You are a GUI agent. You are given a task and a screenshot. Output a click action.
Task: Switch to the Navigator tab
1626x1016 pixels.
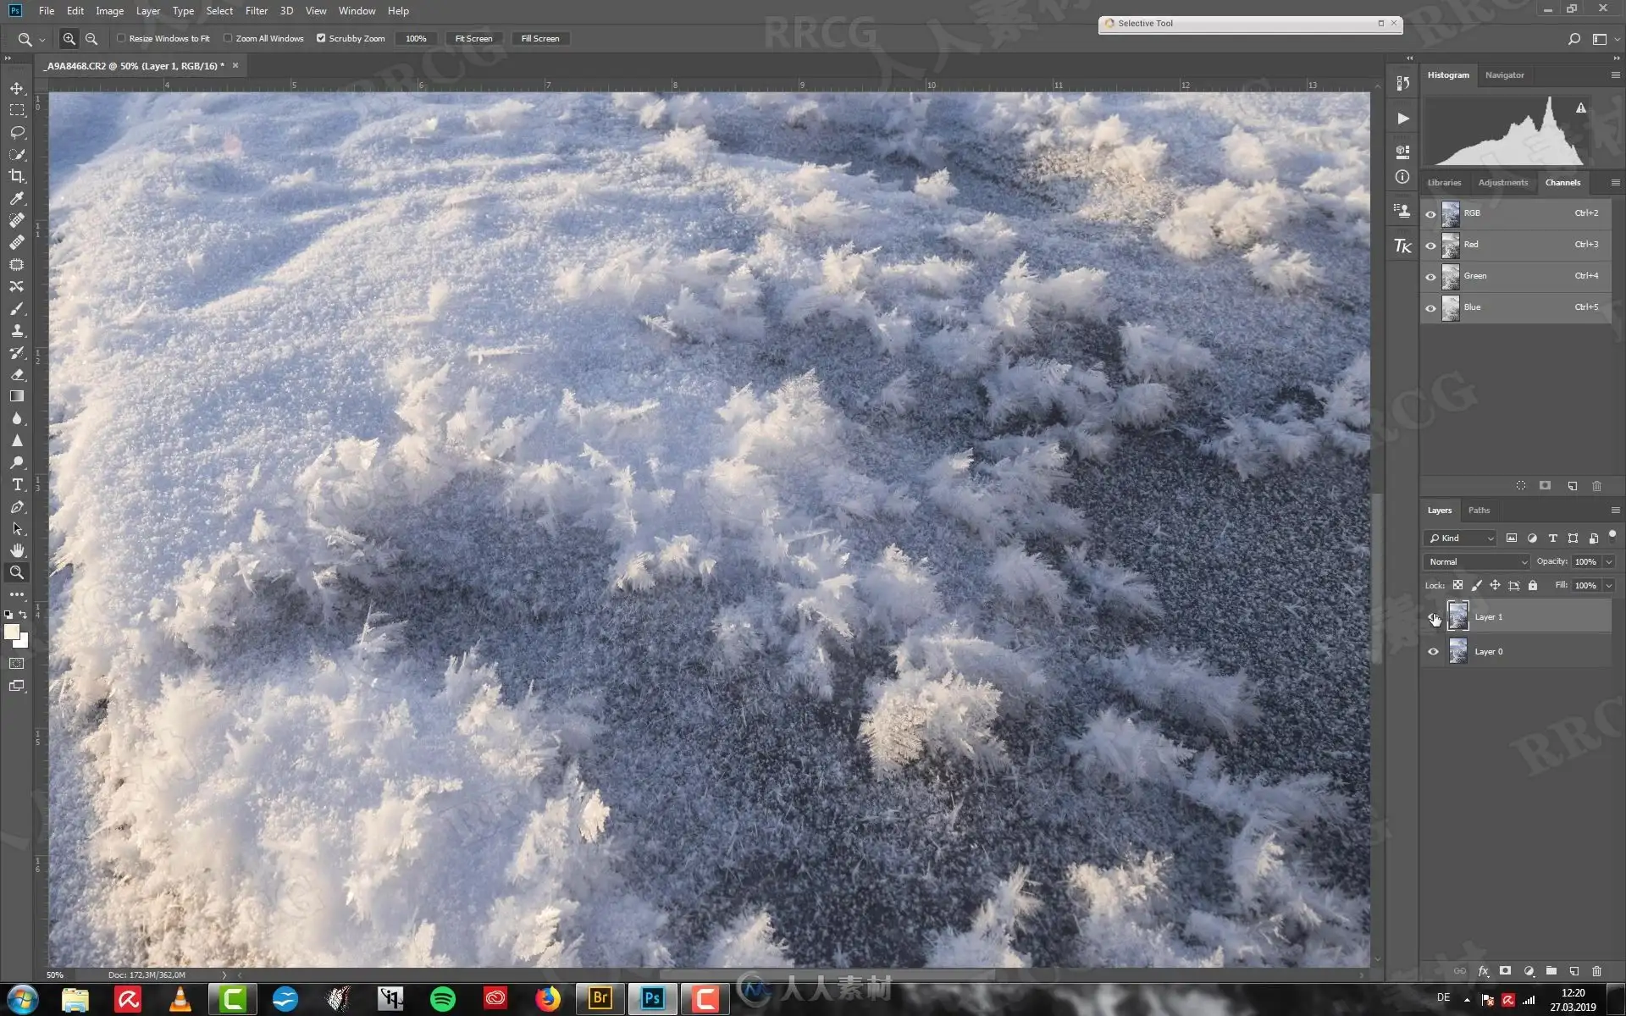click(x=1504, y=75)
